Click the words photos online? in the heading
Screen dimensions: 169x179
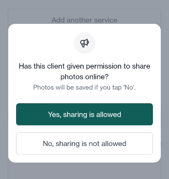84,77
